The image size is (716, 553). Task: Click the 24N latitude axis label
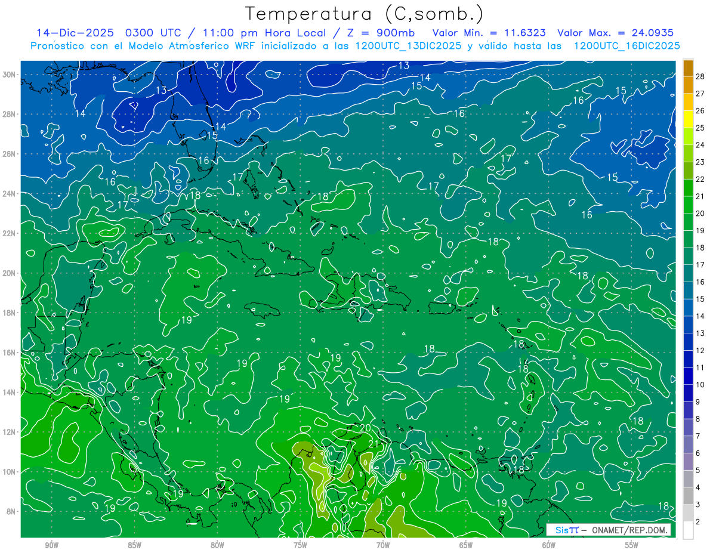click(10, 193)
